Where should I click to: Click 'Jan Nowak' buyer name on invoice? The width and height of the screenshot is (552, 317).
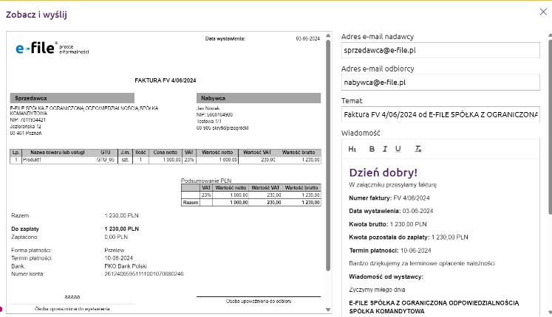(208, 108)
